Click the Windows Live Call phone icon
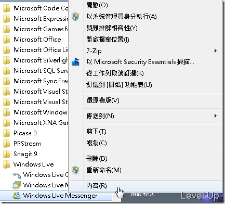This screenshot has width=225, height=204. click(17, 175)
